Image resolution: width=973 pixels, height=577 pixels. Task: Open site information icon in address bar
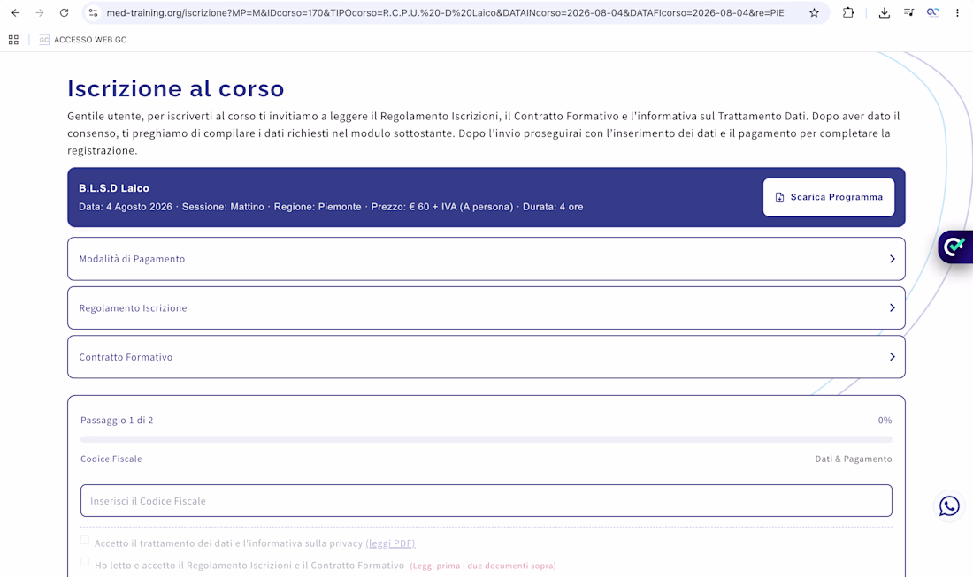coord(93,12)
